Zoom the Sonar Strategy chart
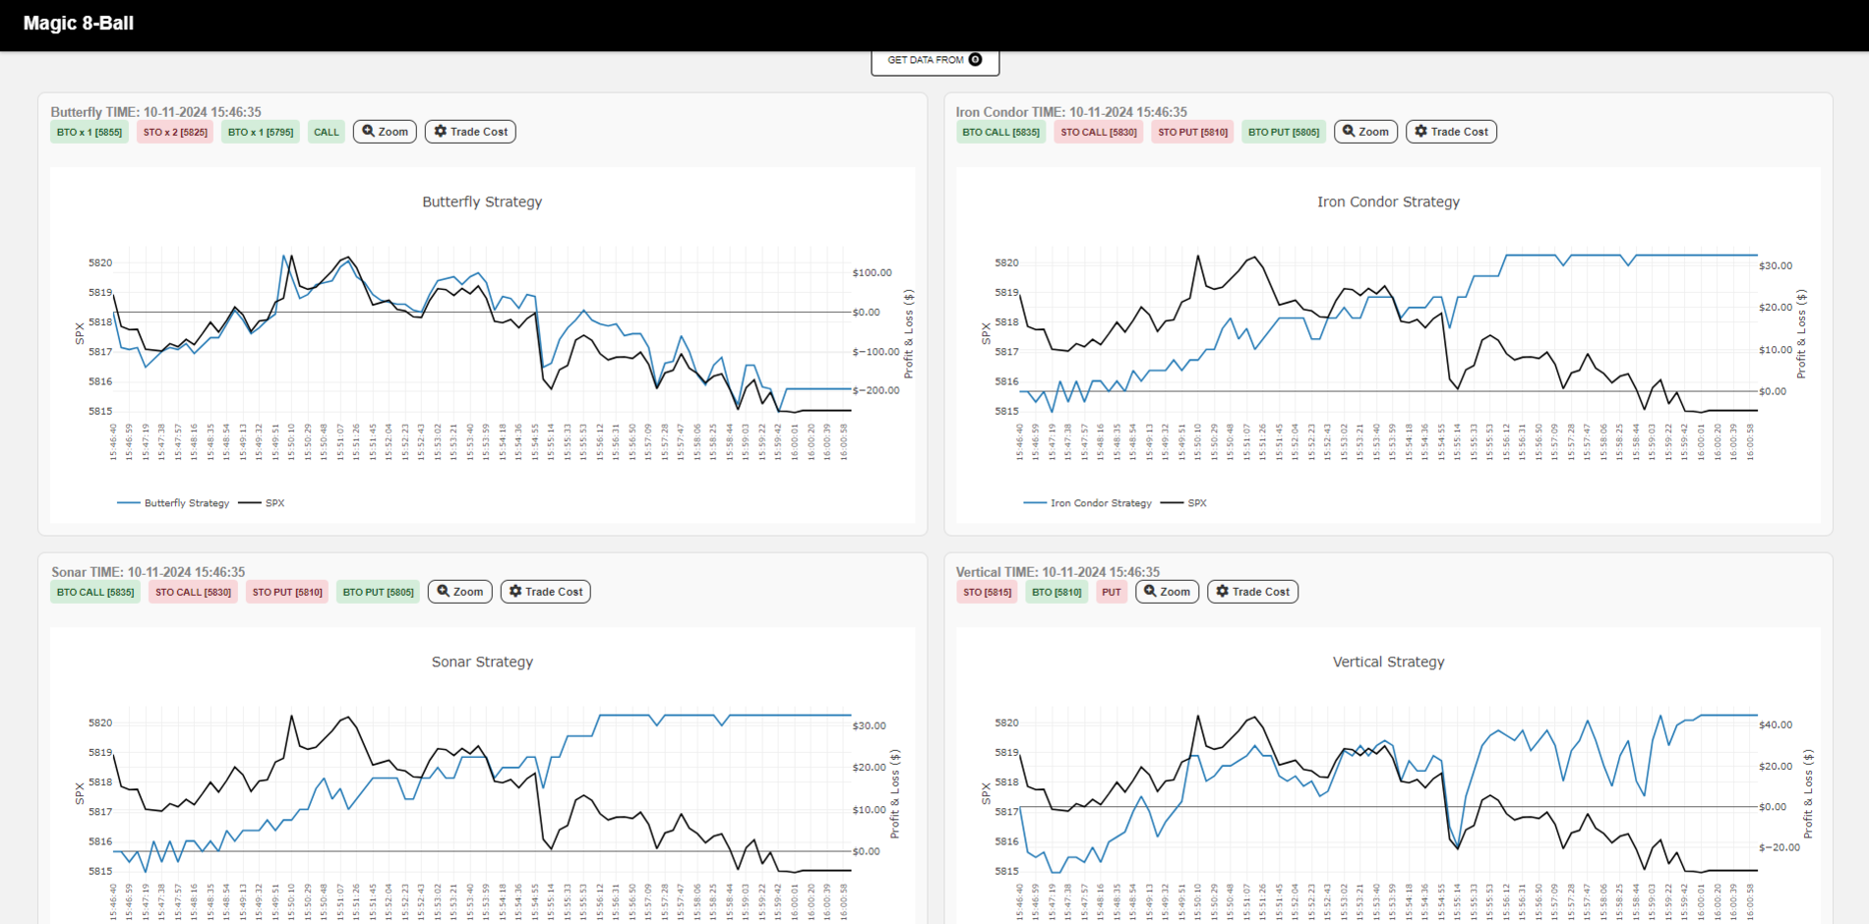This screenshot has width=1869, height=924. (459, 592)
